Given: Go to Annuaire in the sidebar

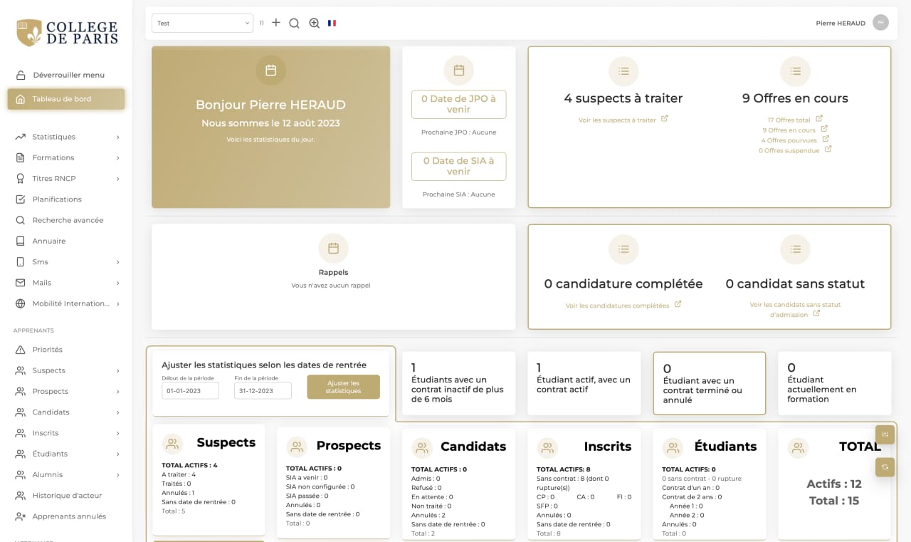Looking at the screenshot, I should coord(49,241).
